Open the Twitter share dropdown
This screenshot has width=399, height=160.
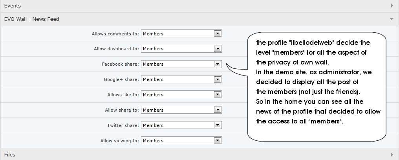[x=178, y=125]
